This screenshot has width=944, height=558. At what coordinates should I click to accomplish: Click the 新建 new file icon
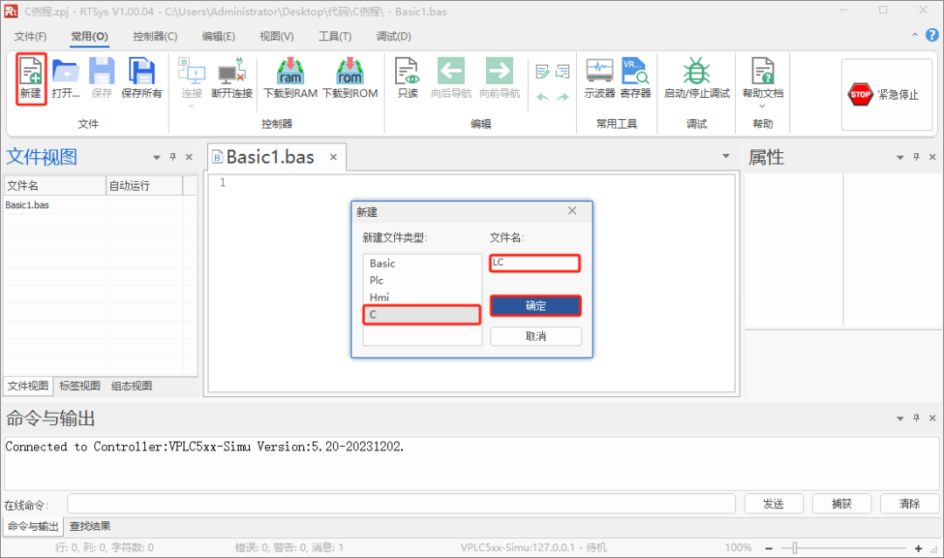31,72
